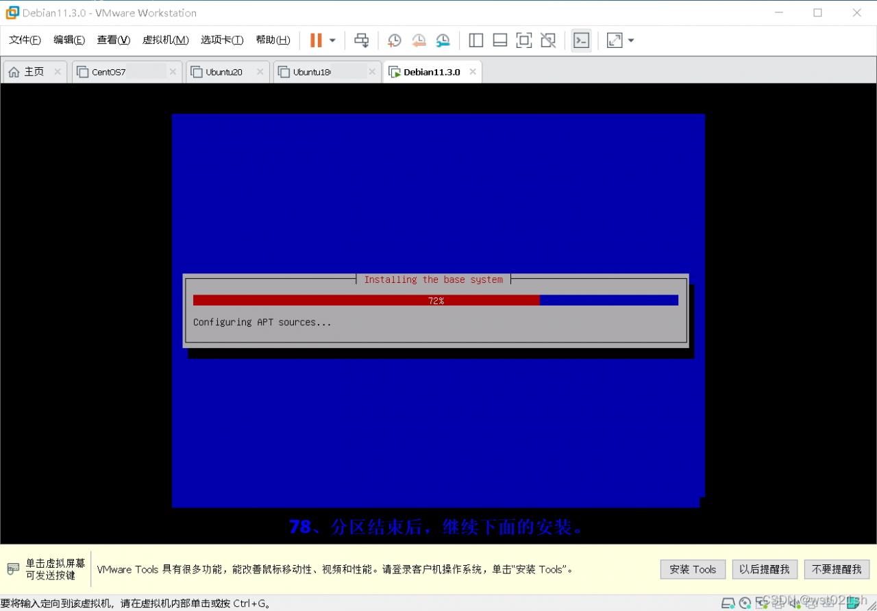
Task: Click the stretch guest display icon
Action: tap(615, 40)
